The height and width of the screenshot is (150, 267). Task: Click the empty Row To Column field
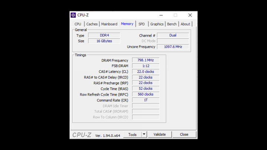[x=146, y=117]
